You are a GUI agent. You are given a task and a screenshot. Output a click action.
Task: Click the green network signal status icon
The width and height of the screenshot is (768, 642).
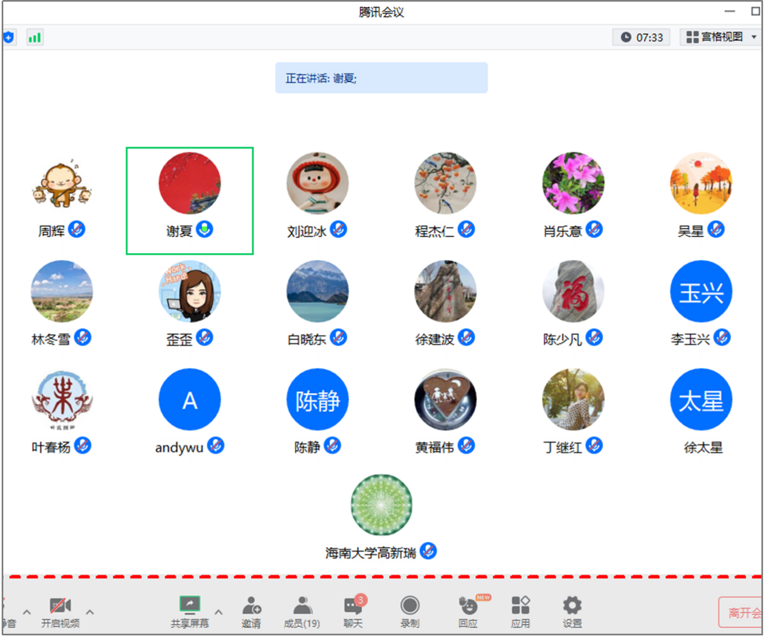click(x=35, y=37)
